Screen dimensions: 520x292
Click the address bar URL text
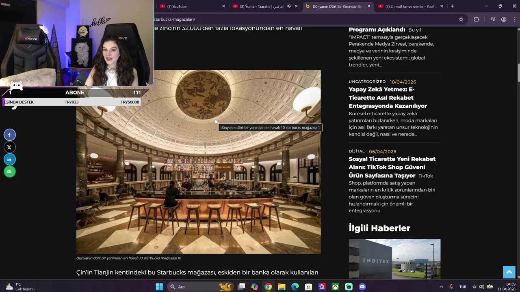pyautogui.click(x=175, y=19)
